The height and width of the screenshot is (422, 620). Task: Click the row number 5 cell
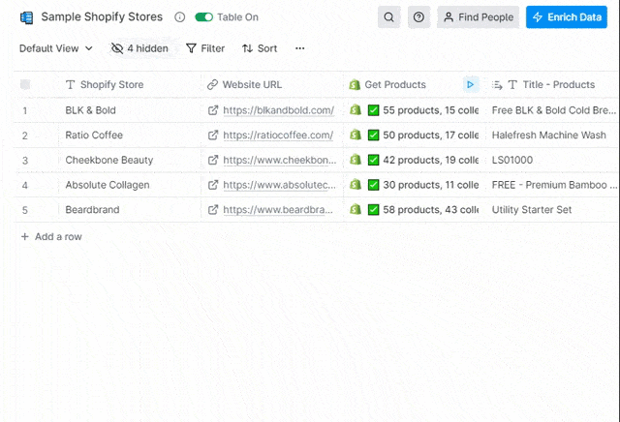click(25, 210)
